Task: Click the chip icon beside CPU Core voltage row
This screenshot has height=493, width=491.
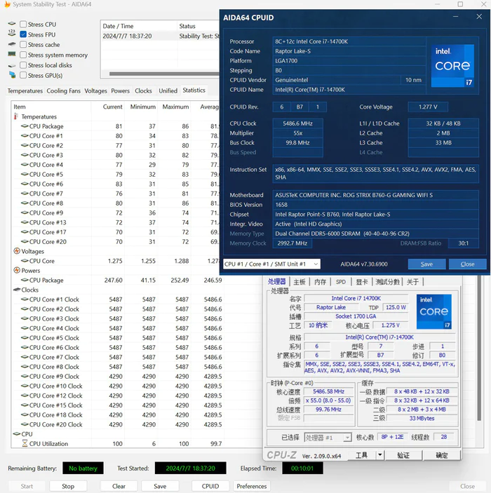Action: pos(25,261)
